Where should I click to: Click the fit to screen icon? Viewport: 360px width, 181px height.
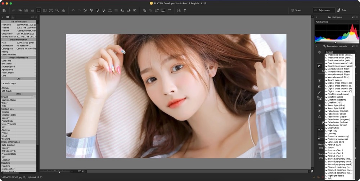pos(51,10)
